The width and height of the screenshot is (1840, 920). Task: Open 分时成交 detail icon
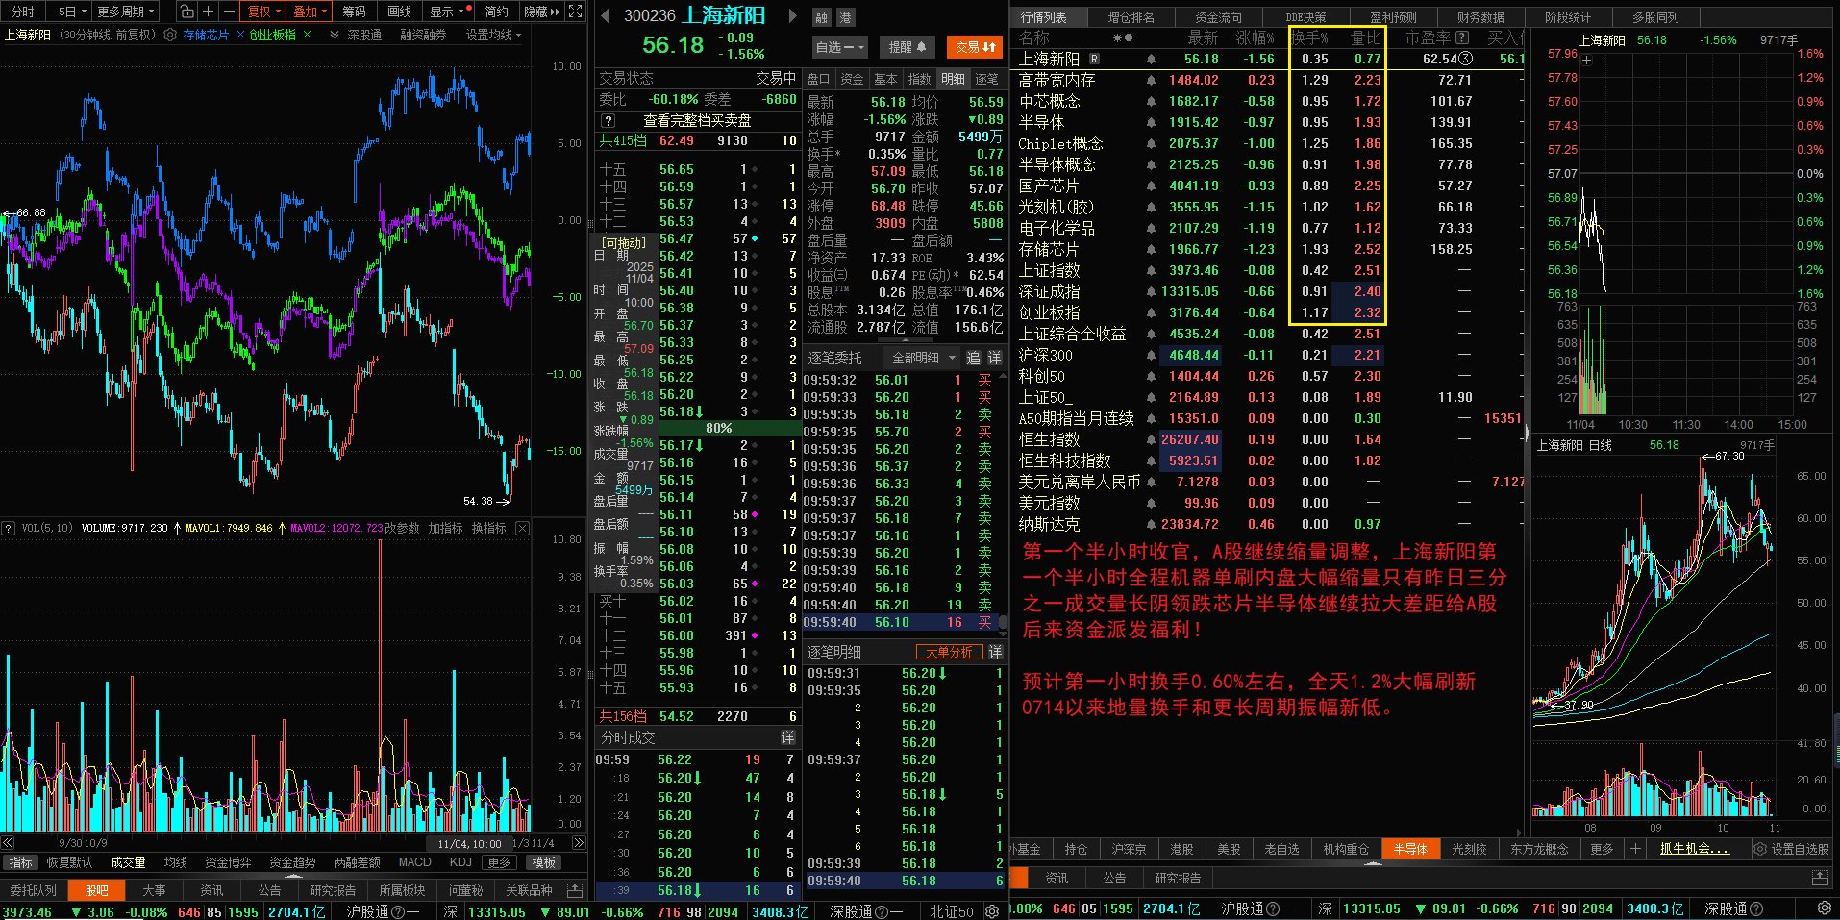coord(787,737)
